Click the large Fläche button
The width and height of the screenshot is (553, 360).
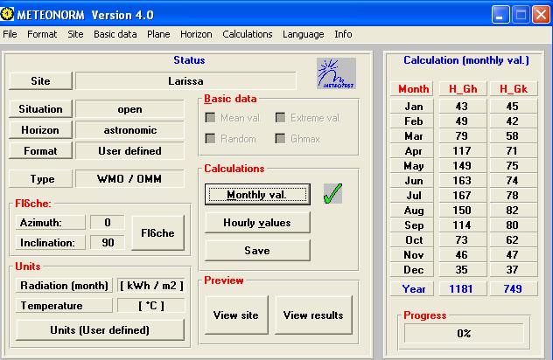point(157,232)
